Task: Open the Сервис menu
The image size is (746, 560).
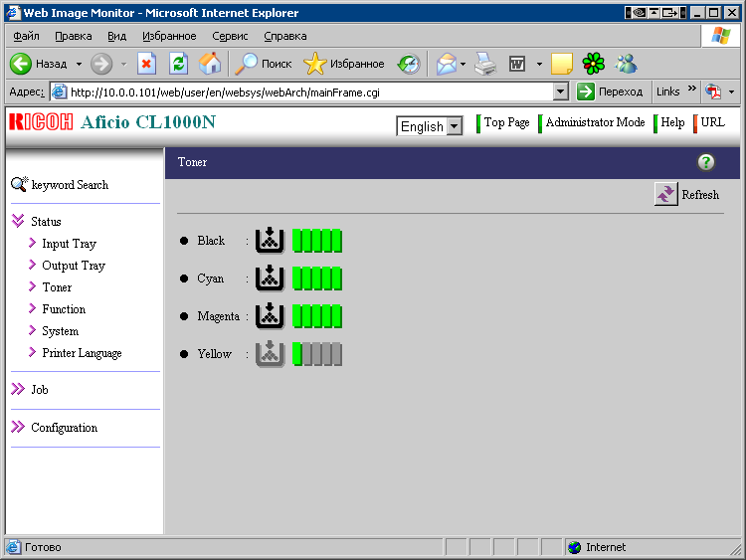Action: point(230,36)
